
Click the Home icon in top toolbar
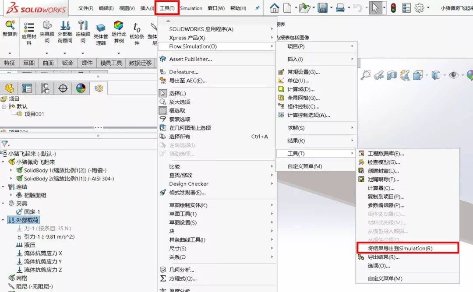point(274,8)
